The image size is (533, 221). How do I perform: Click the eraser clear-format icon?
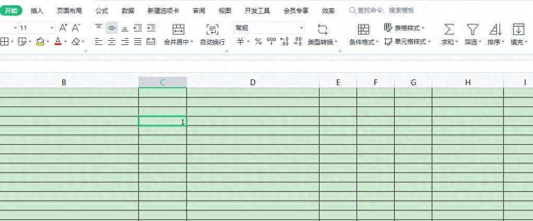coord(76,41)
